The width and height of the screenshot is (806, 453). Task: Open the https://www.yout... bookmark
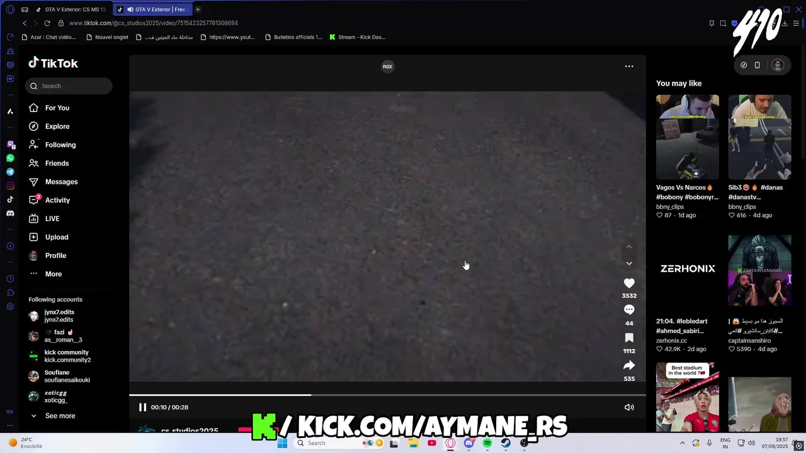pos(227,37)
